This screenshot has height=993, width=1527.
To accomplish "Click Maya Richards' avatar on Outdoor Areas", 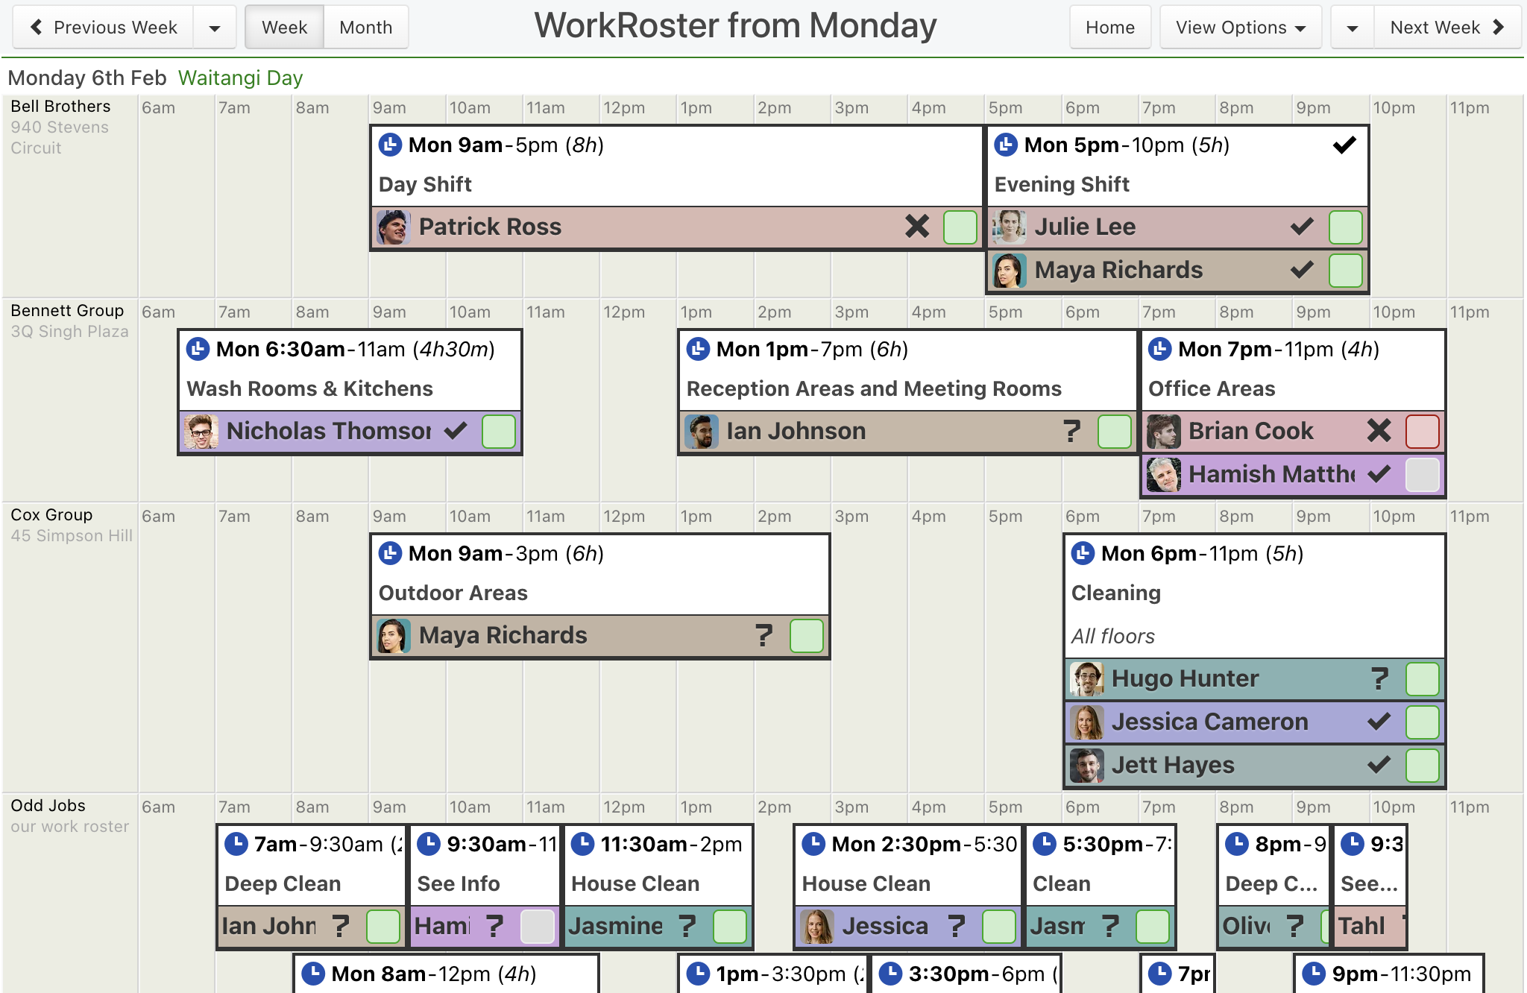I will (393, 636).
